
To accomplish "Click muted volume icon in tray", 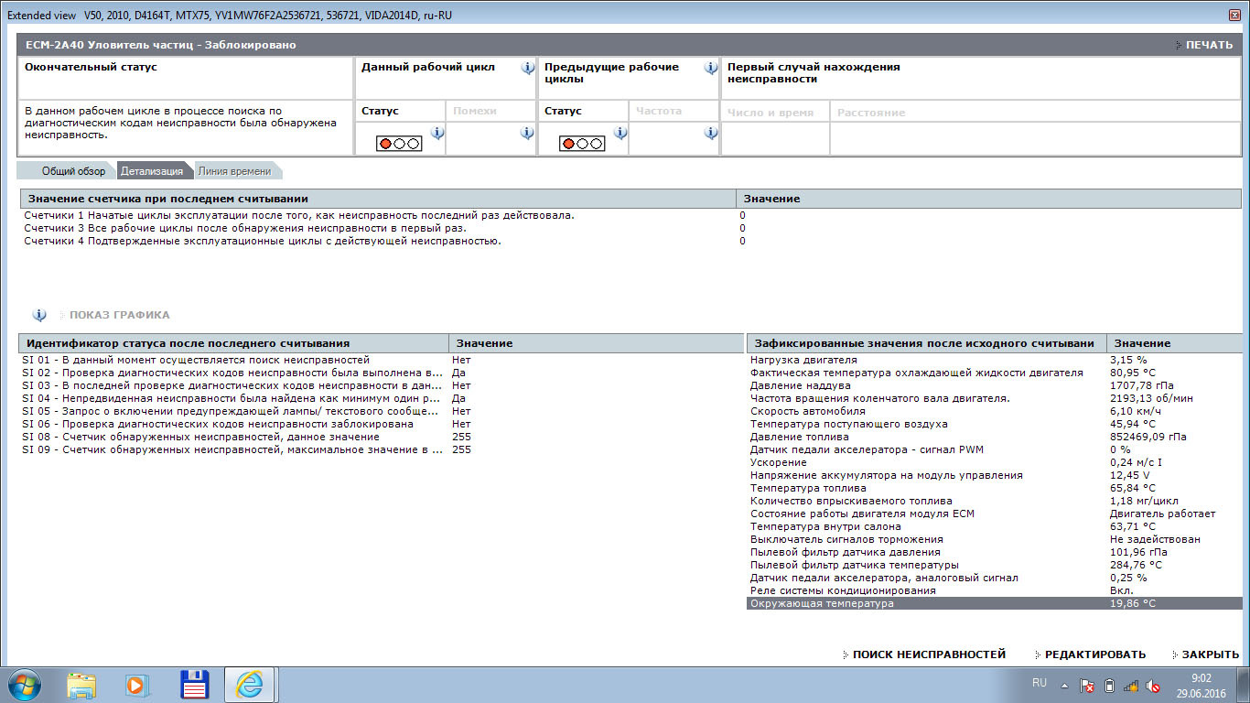I will [1153, 686].
